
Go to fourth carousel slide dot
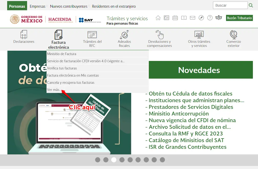(122, 160)
